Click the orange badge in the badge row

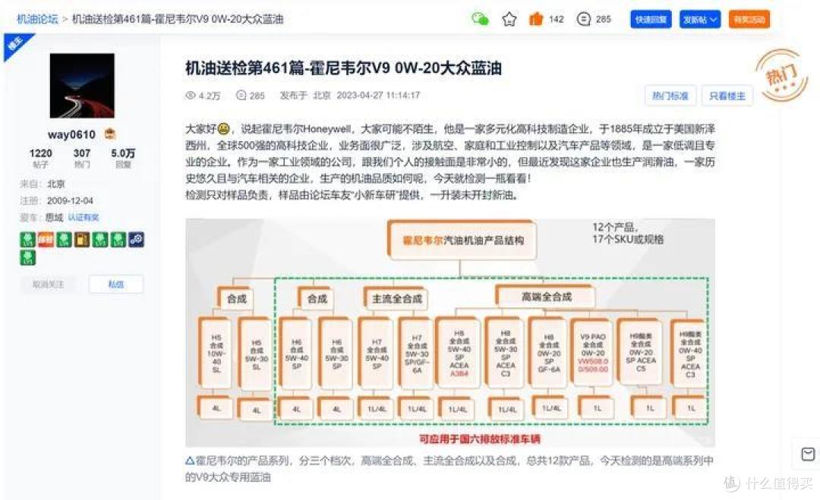[x=46, y=240]
